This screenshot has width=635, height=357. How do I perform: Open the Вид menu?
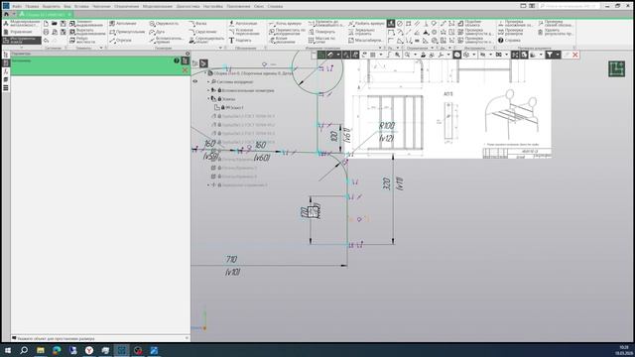pyautogui.click(x=67, y=7)
